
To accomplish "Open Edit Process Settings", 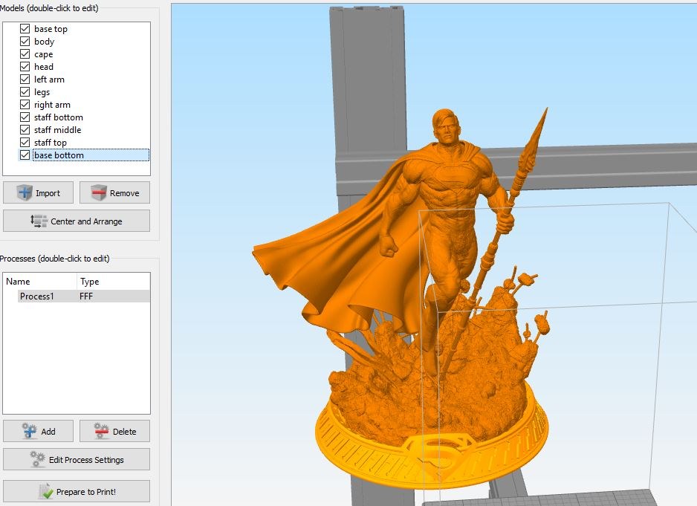I will pyautogui.click(x=77, y=459).
